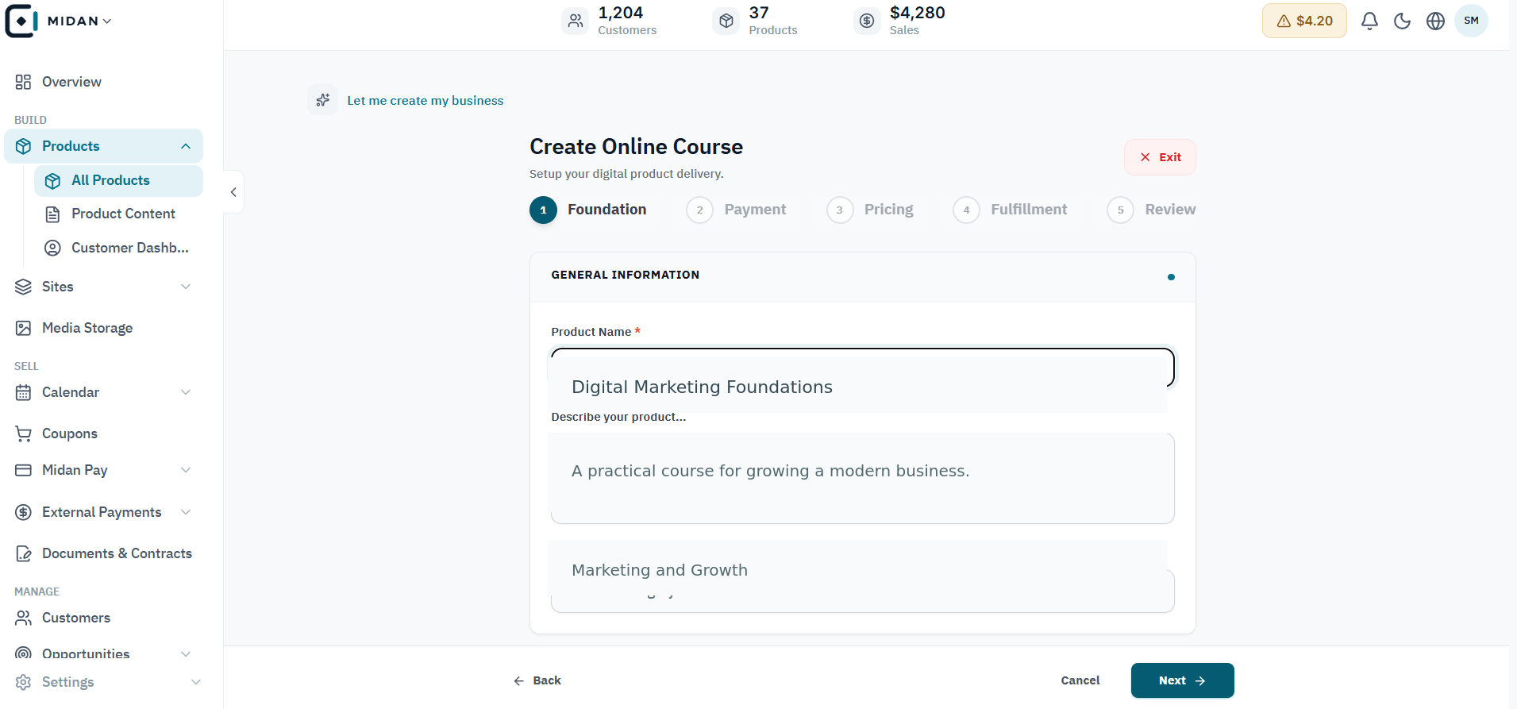
Task: Click the Customers people icon in sidebar
Action: 24,618
